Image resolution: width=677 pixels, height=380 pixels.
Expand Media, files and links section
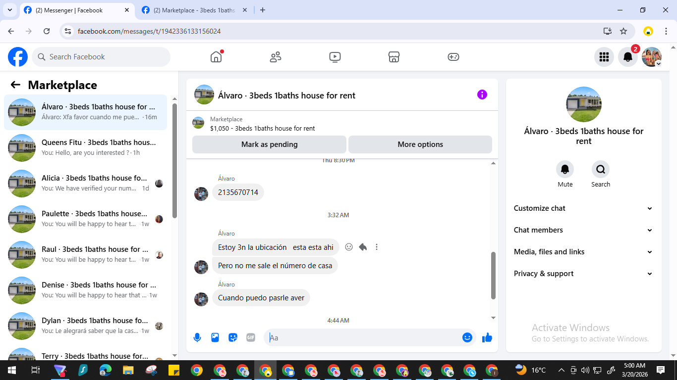583,252
